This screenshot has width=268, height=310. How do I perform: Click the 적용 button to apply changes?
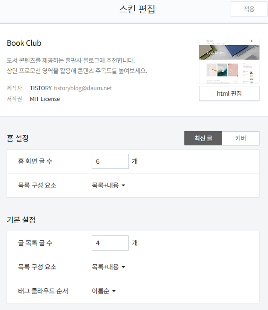pyautogui.click(x=249, y=9)
